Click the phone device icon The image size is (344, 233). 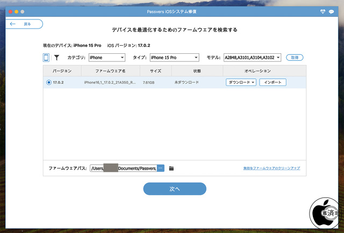(46, 58)
